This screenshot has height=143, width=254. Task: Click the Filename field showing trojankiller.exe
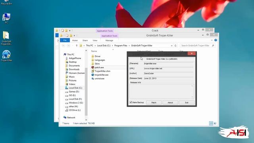coord(169,64)
